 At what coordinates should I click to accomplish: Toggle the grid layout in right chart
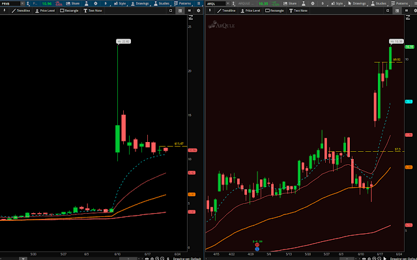point(397,10)
